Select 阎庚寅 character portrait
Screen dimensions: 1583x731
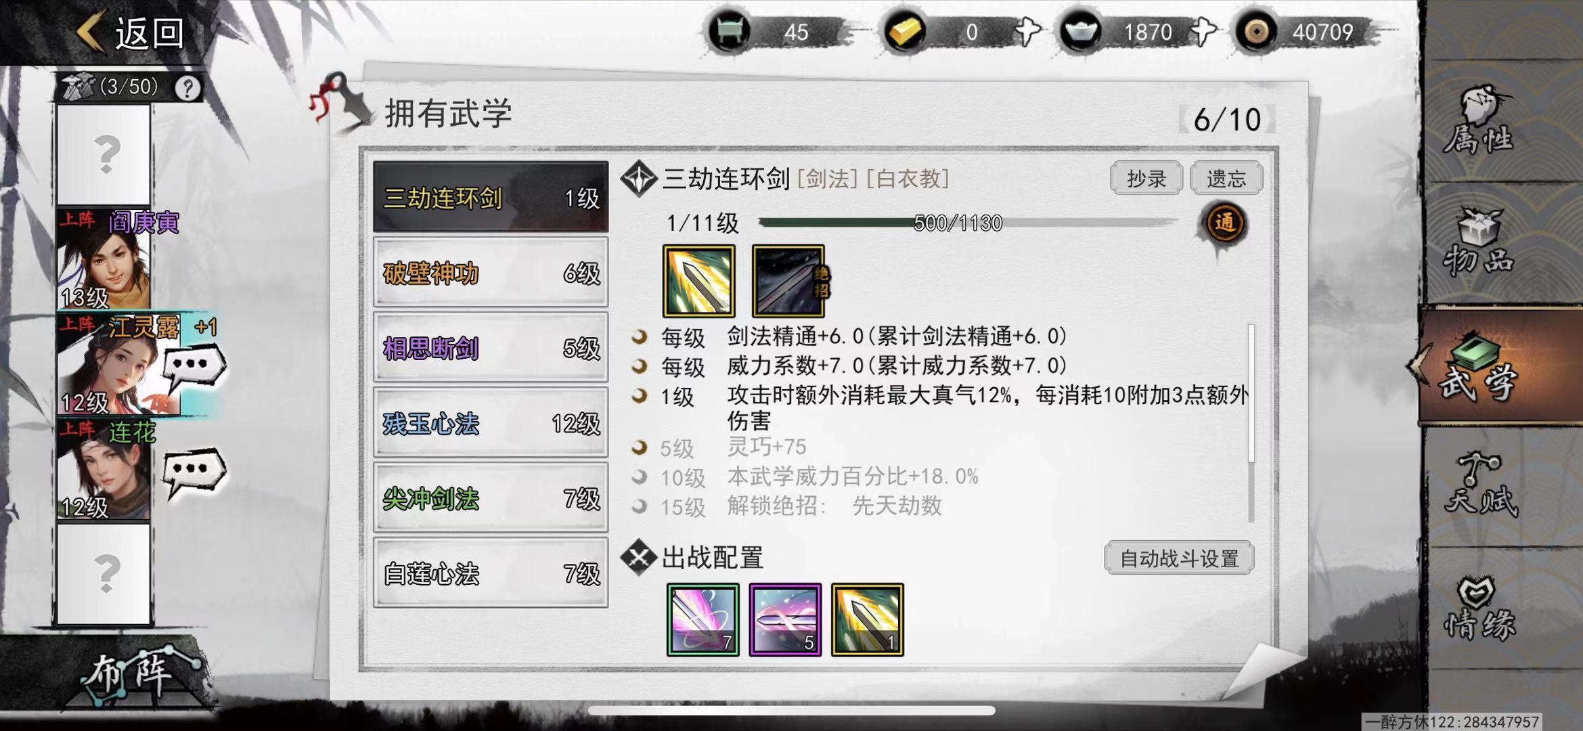click(104, 259)
